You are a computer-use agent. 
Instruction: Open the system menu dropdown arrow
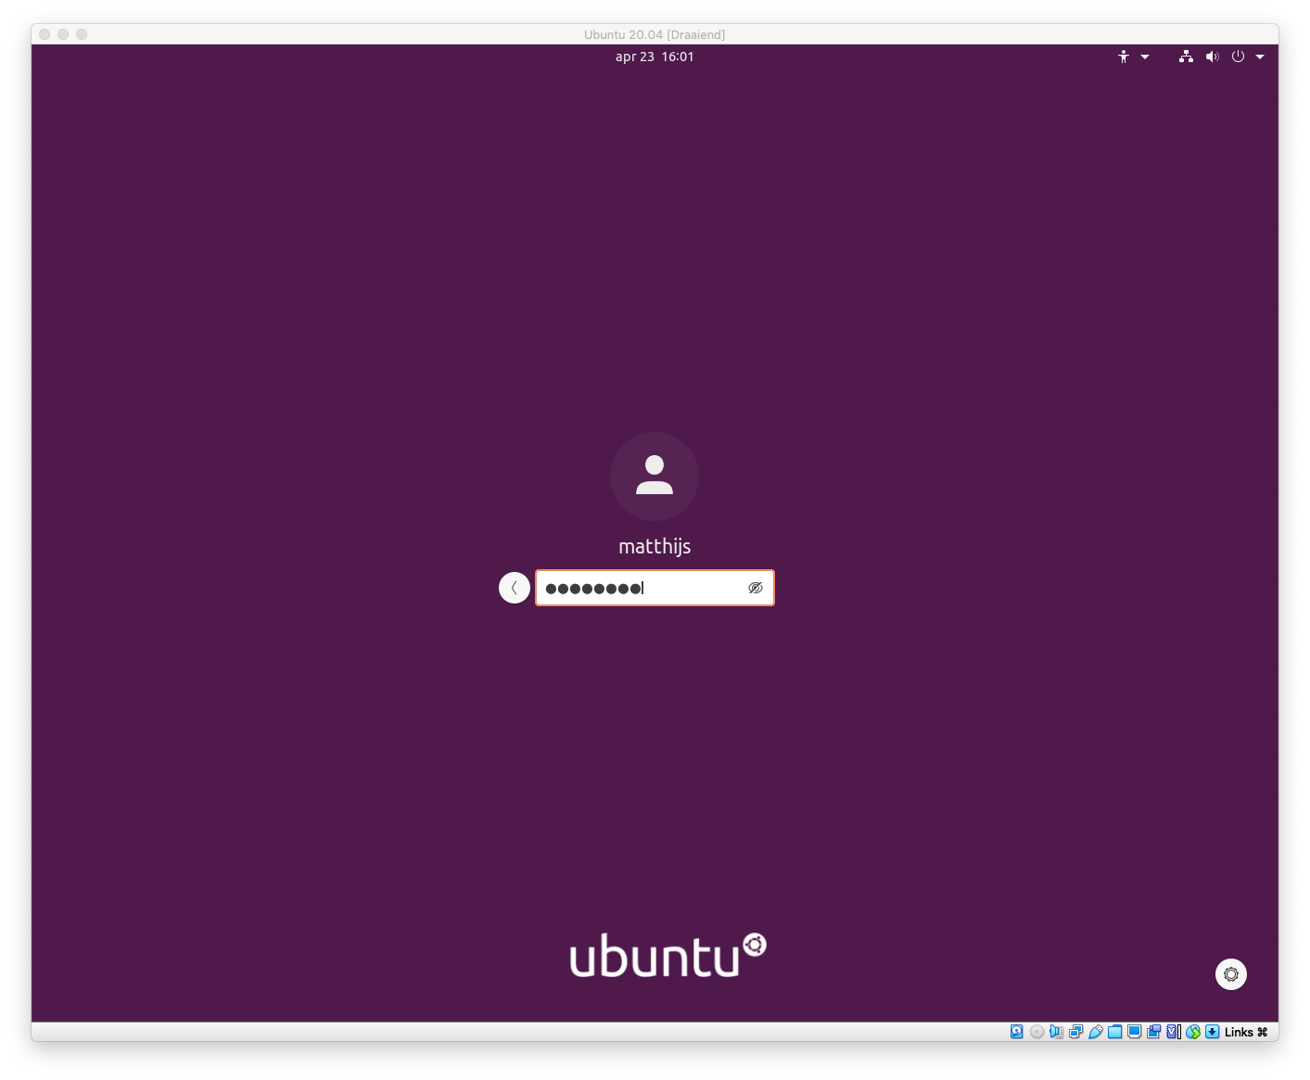pyautogui.click(x=1260, y=57)
